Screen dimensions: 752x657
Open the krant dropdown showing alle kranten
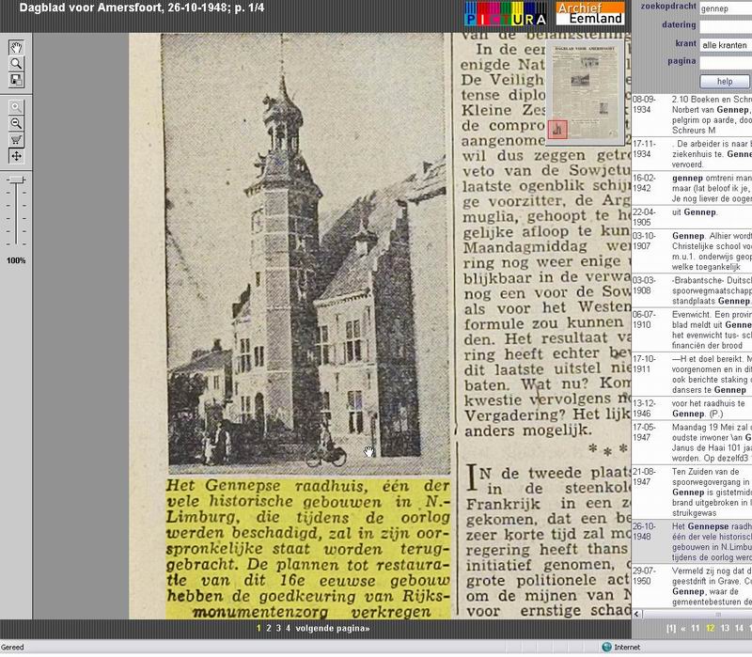click(x=726, y=44)
